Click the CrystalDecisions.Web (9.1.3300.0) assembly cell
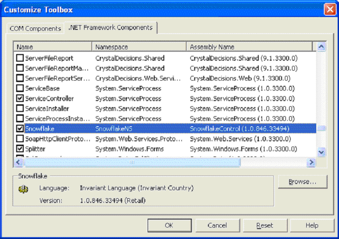This screenshot has height=239, width=339. point(240,78)
